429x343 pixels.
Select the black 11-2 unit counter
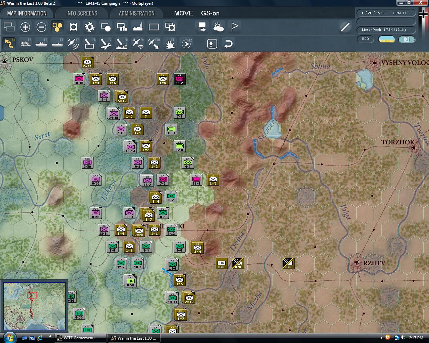coord(179,79)
